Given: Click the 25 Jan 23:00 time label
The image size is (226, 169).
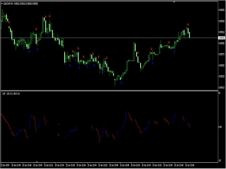Looking at the screenshot, I should tap(114, 165).
